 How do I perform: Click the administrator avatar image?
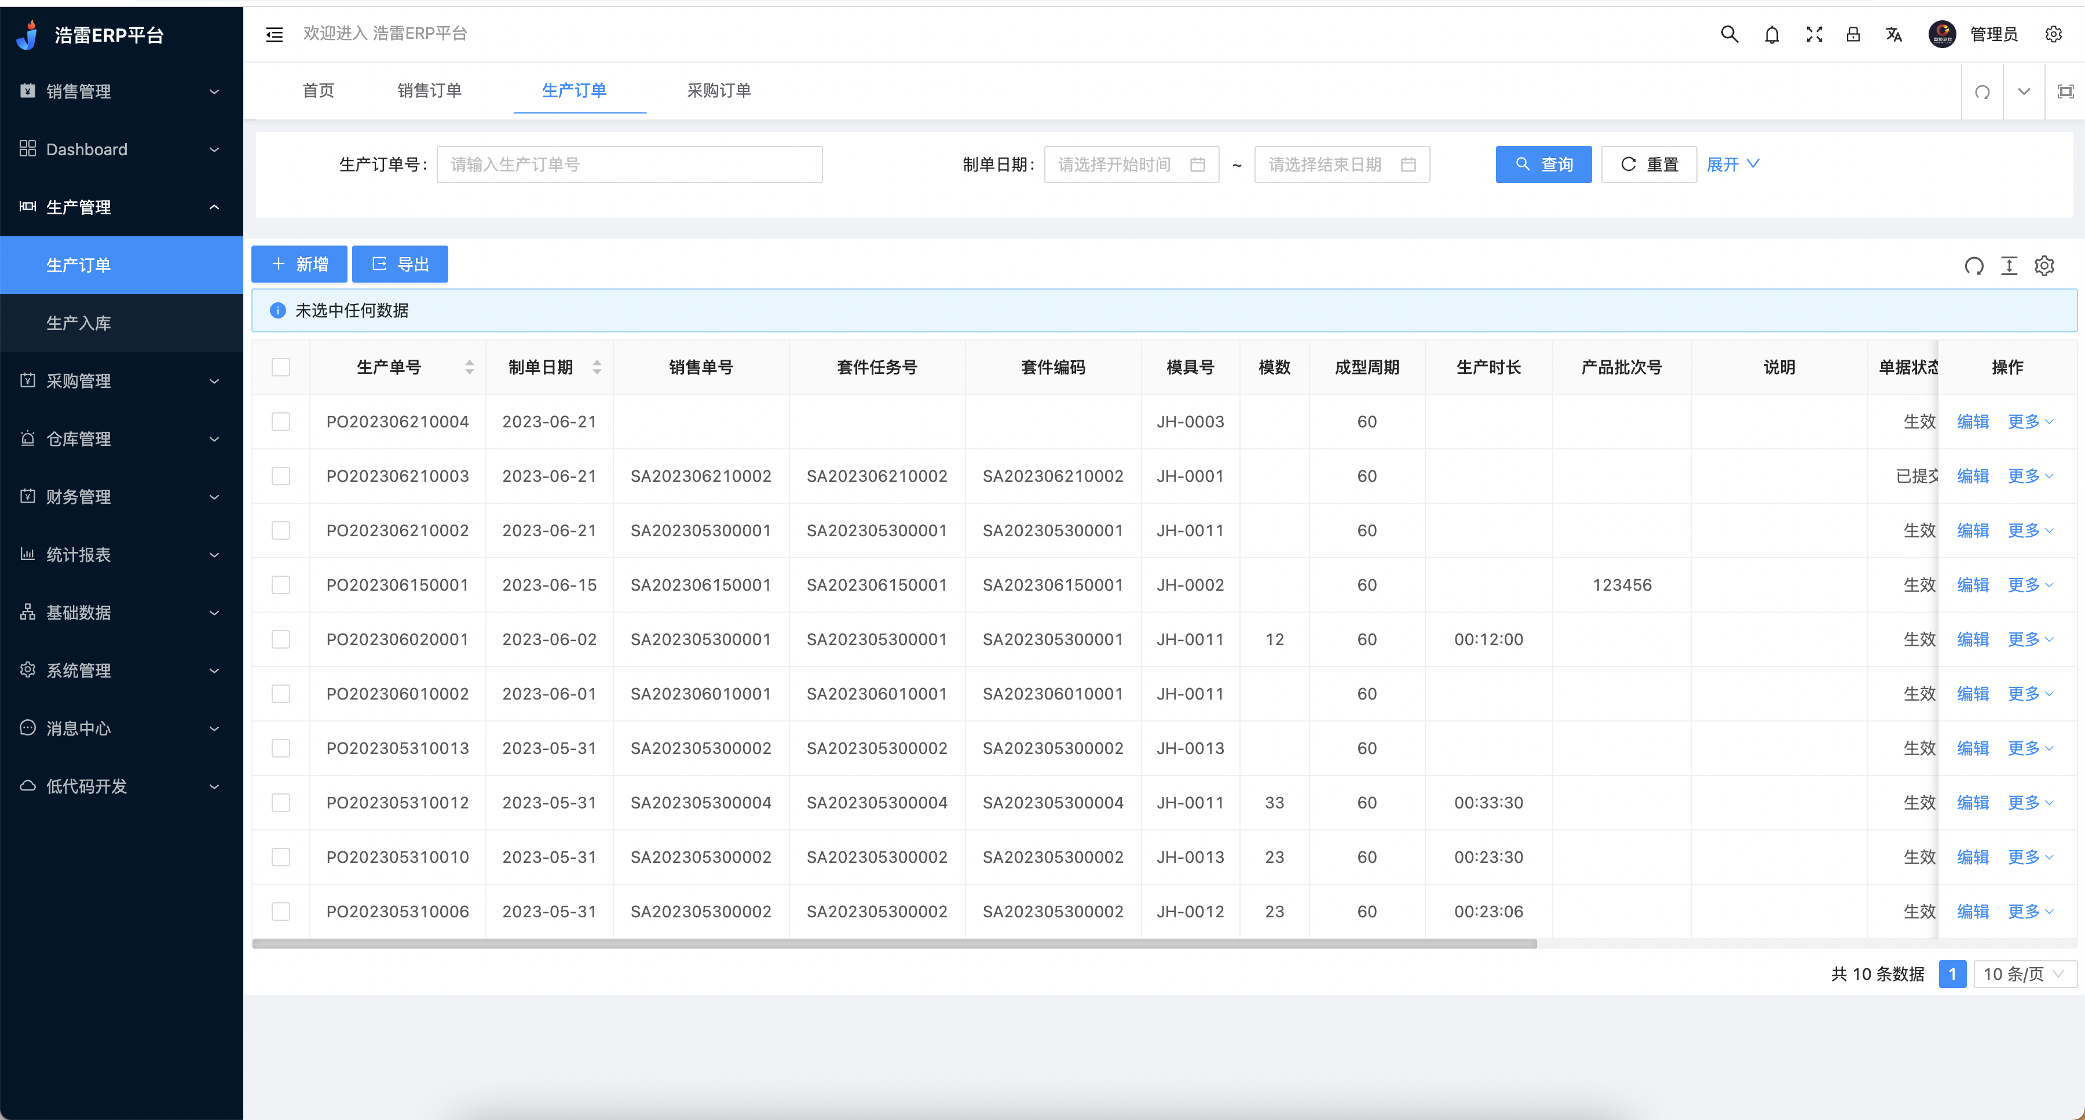point(1942,34)
